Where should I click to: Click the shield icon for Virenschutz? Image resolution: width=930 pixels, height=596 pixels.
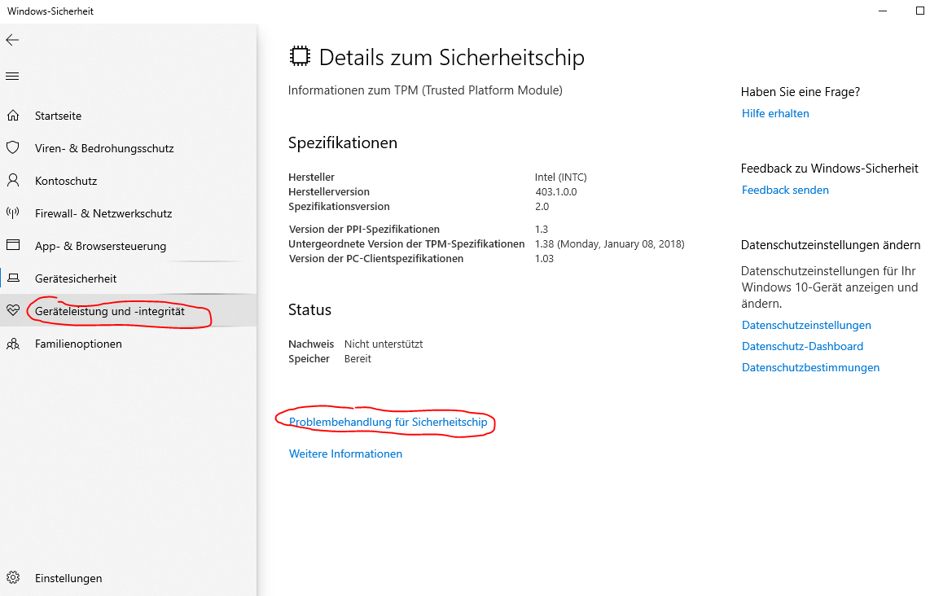pyautogui.click(x=12, y=147)
